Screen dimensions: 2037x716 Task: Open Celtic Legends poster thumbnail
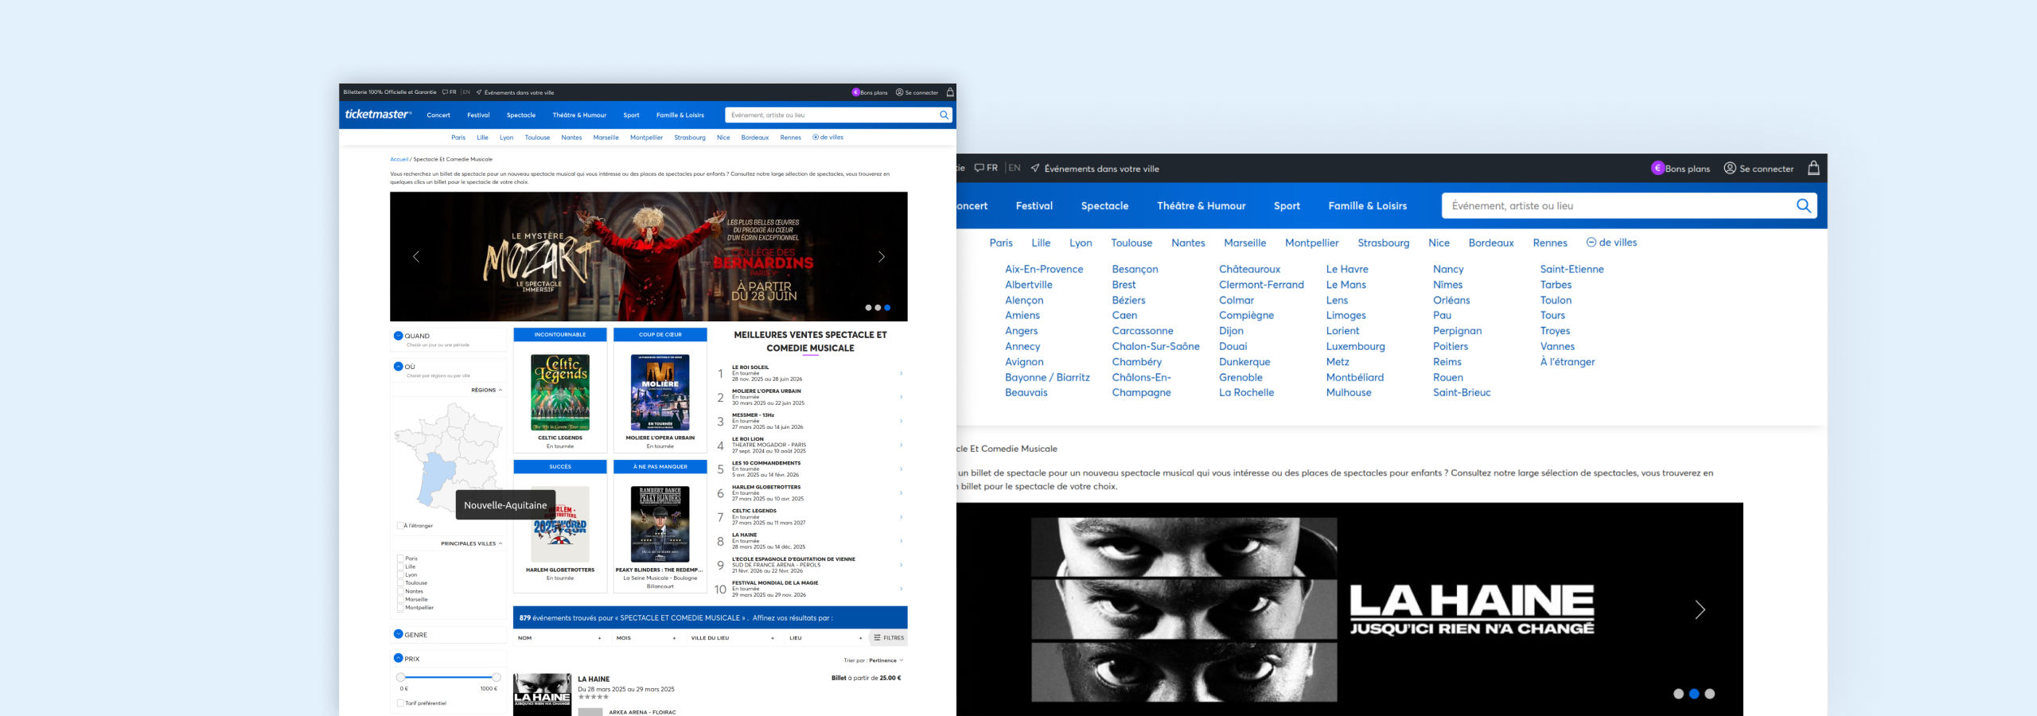pyautogui.click(x=560, y=392)
